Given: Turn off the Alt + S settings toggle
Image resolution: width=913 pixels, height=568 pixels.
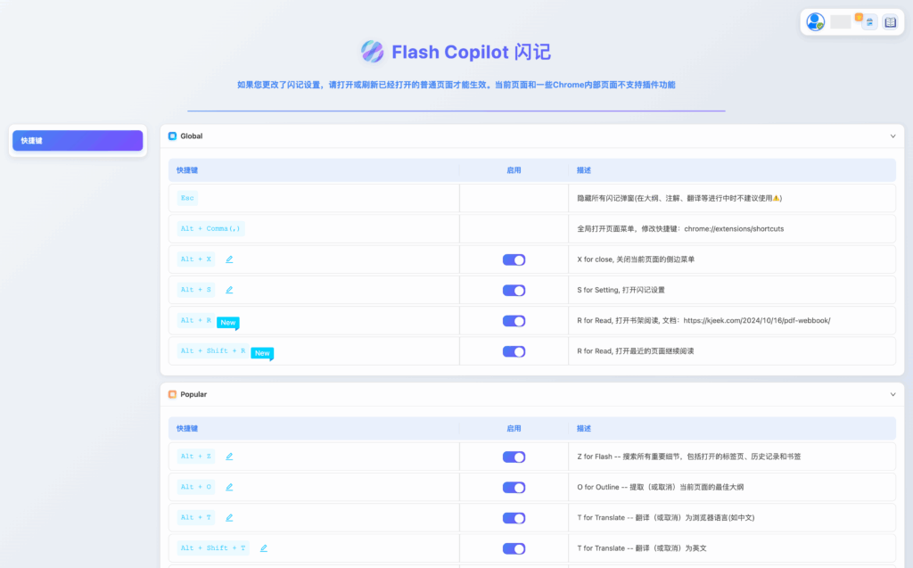Looking at the screenshot, I should (514, 290).
